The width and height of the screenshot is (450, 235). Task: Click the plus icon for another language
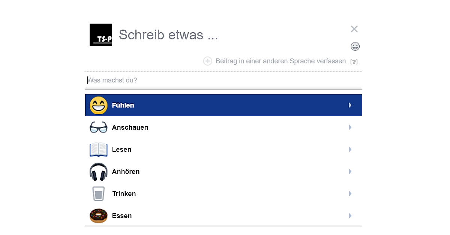[208, 61]
